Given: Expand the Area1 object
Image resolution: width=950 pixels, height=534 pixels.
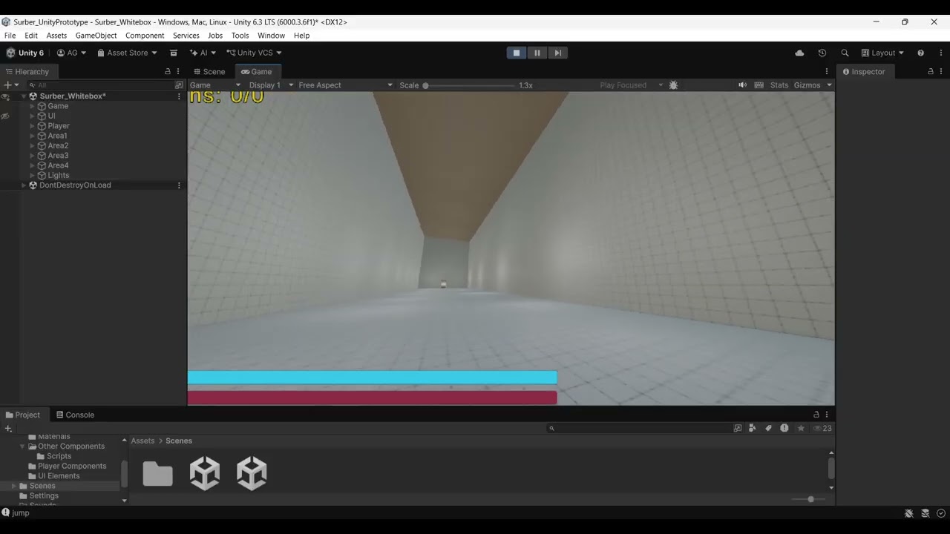Looking at the screenshot, I should [x=32, y=136].
